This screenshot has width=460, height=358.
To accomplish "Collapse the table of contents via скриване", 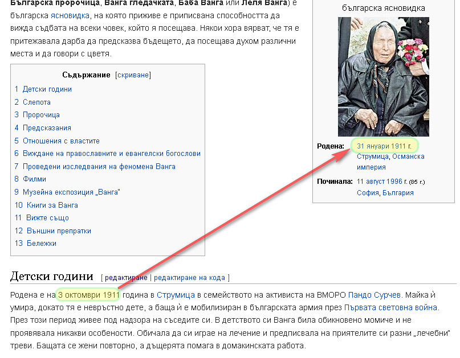I will (x=132, y=75).
